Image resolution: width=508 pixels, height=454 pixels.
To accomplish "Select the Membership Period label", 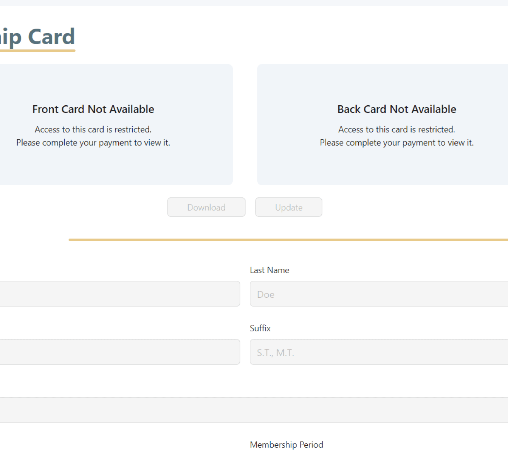I will point(287,445).
